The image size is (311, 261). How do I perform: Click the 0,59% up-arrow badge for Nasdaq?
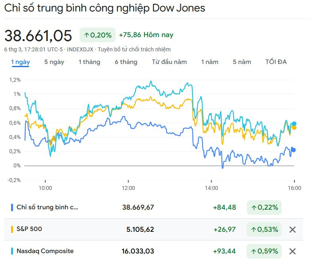264,251
